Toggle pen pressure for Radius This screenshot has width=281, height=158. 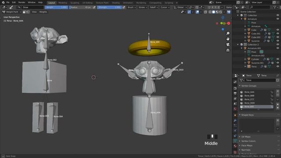click(94, 7)
